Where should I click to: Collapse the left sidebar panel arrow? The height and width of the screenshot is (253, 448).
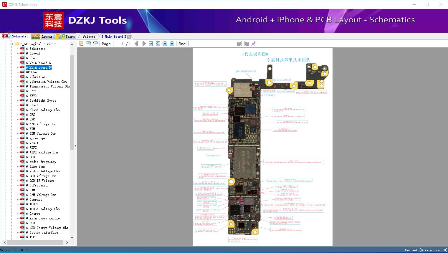pos(75,145)
